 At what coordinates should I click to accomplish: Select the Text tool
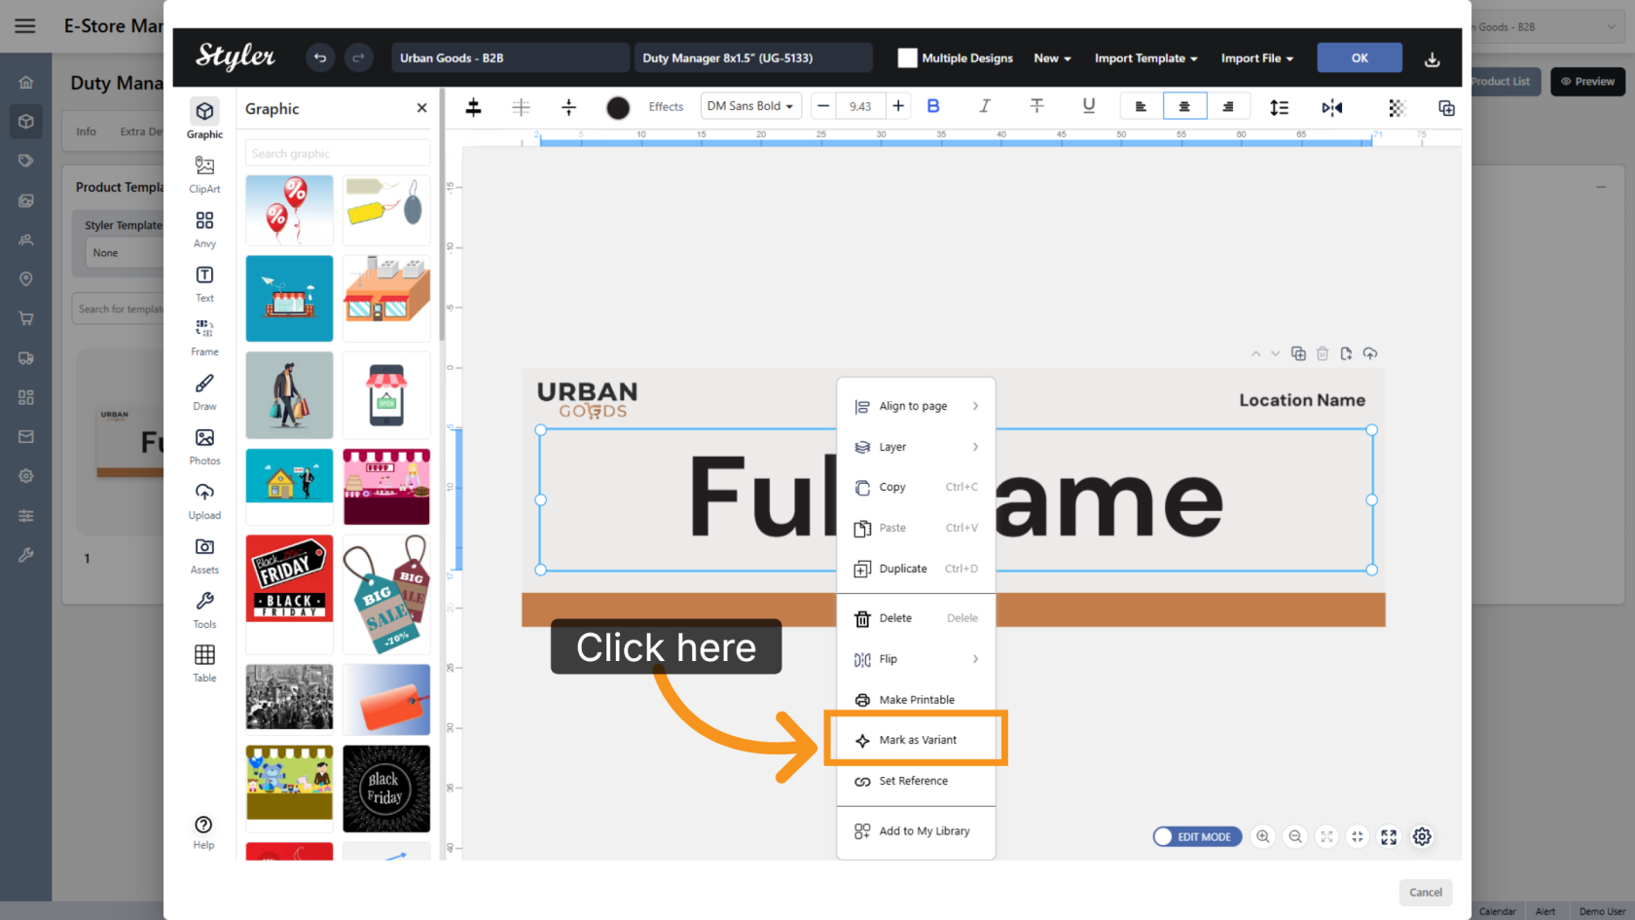click(x=204, y=283)
